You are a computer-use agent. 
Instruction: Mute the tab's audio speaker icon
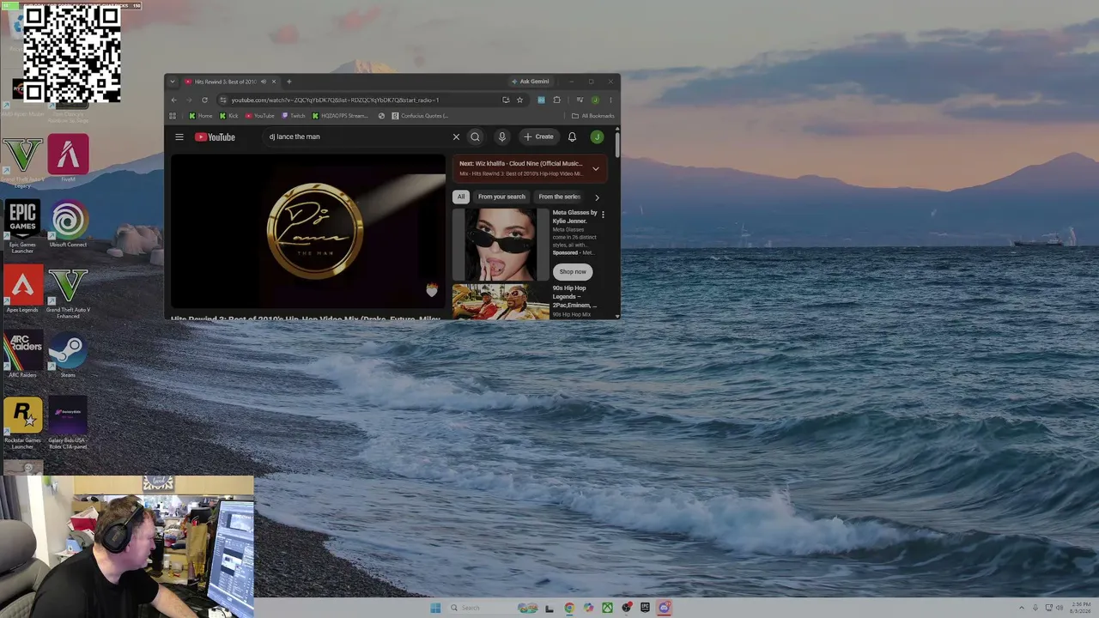point(264,82)
